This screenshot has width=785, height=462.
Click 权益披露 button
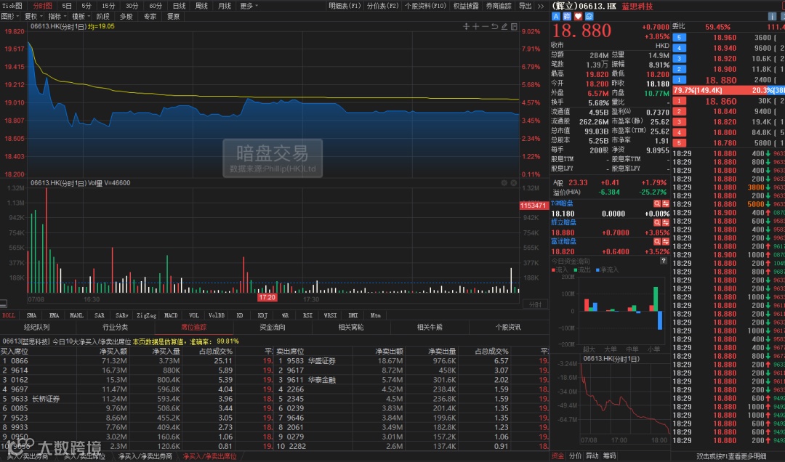466,6
